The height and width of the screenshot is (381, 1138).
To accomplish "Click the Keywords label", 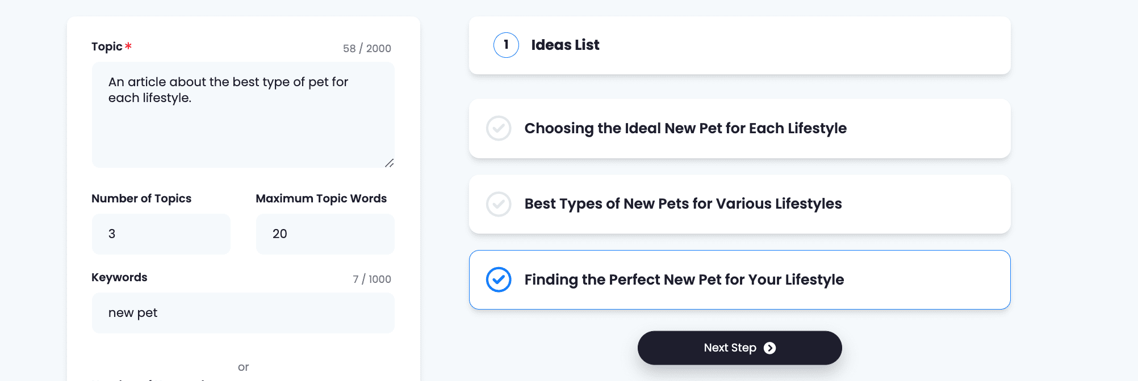I will click(x=119, y=277).
